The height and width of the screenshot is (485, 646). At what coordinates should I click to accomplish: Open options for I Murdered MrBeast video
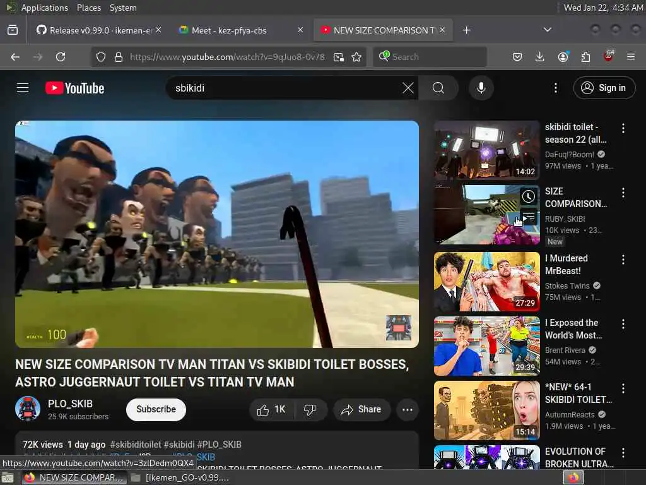pyautogui.click(x=623, y=260)
